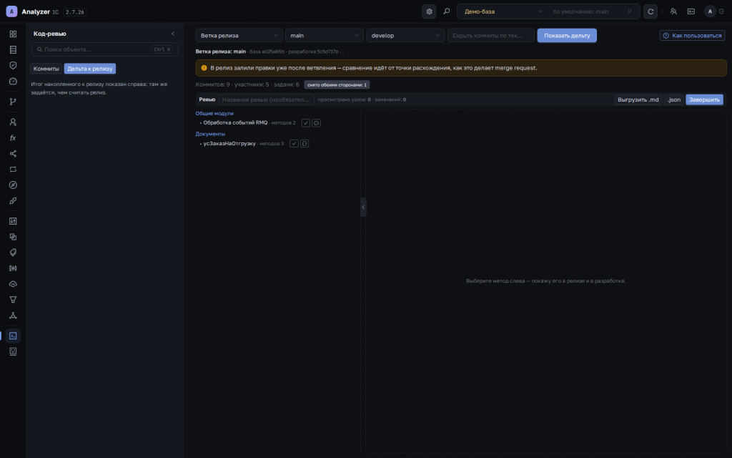Focus the Название ревью input field

tap(267, 99)
